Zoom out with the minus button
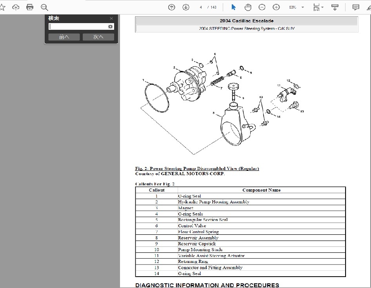Screen dimensions: 371x288 coord(262,7)
